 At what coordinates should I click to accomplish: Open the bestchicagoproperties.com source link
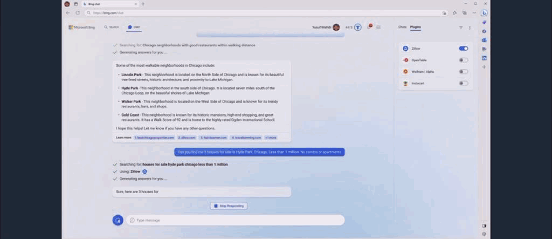(154, 138)
